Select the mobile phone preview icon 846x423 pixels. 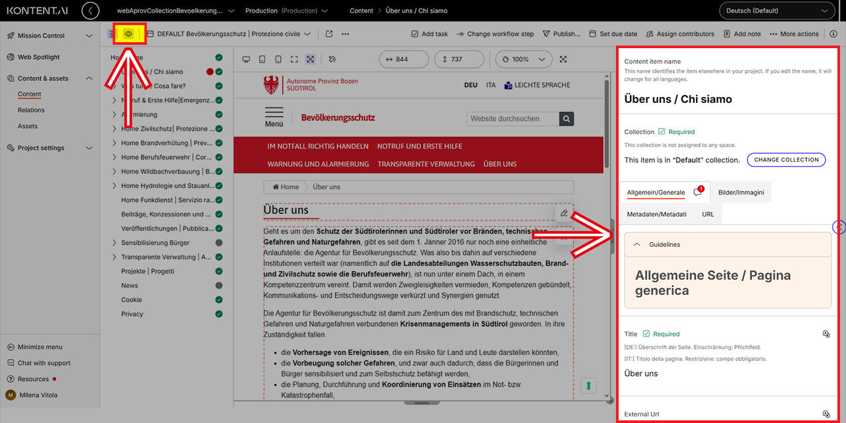pos(278,59)
